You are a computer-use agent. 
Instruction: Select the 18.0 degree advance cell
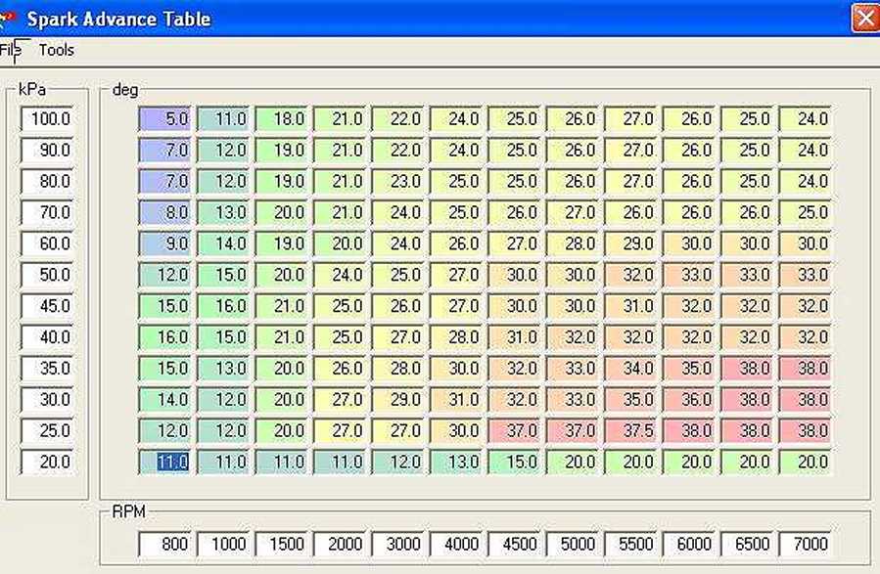283,119
